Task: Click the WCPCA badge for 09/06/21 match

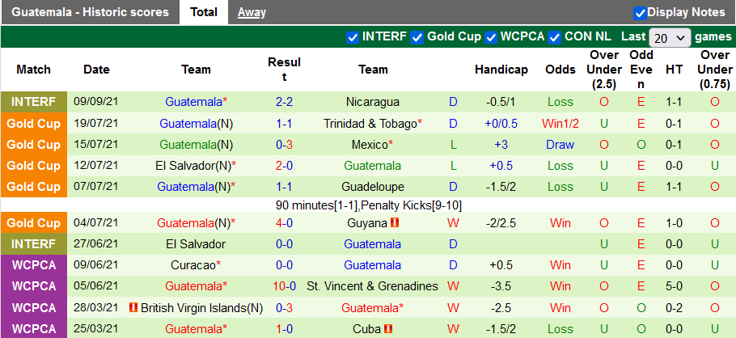Action: (34, 265)
